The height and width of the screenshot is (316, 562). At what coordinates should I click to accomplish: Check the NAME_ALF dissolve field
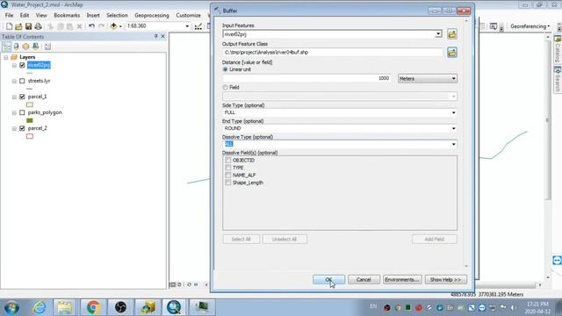tap(228, 176)
